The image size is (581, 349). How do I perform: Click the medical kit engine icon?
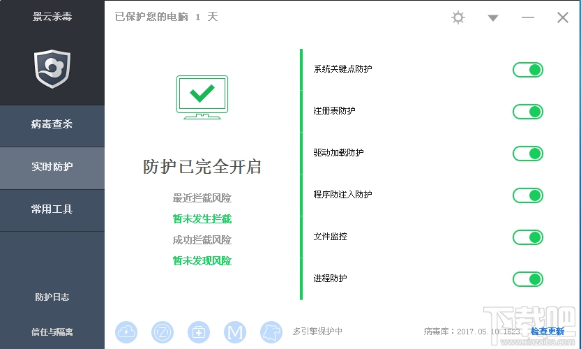tap(199, 332)
